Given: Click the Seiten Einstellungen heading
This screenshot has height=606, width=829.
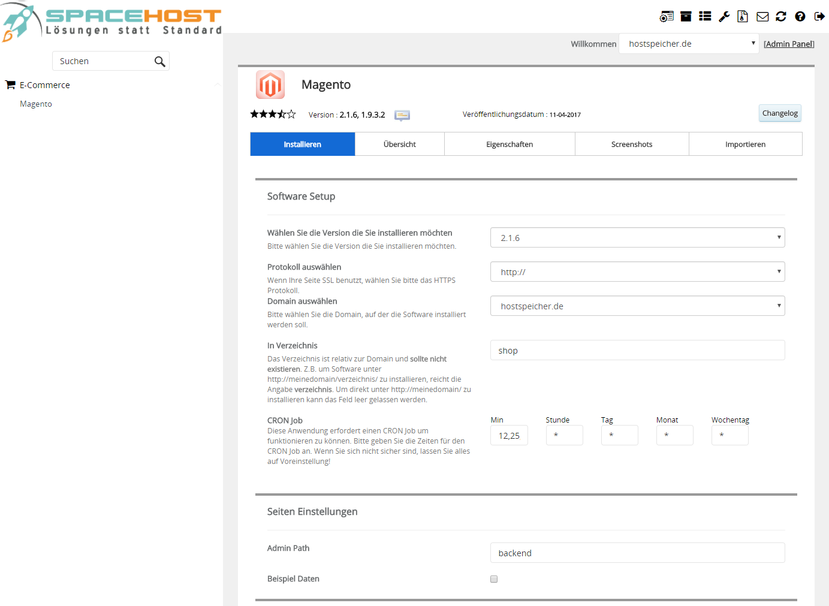Looking at the screenshot, I should click(312, 512).
